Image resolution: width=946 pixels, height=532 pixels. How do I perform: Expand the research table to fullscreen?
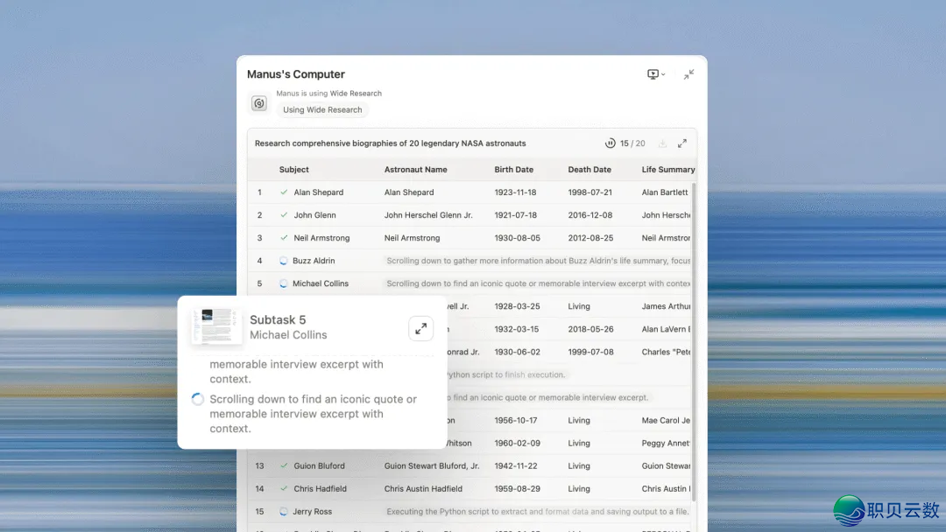[682, 143]
